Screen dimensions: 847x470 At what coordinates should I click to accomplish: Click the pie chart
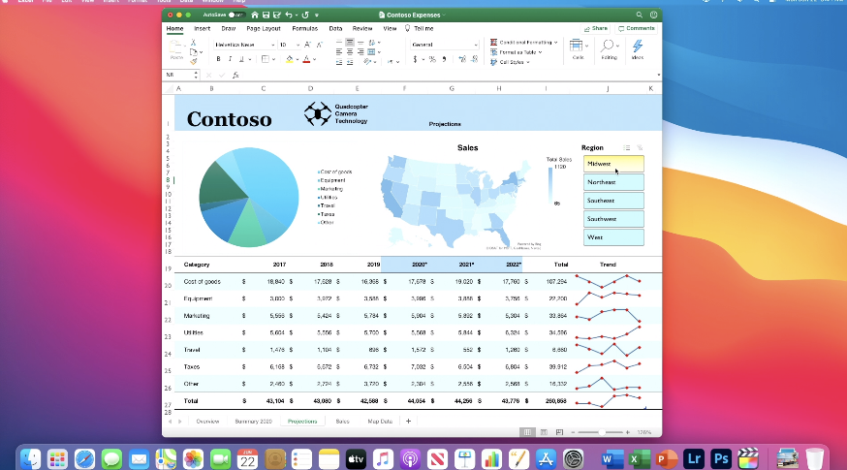click(x=248, y=197)
